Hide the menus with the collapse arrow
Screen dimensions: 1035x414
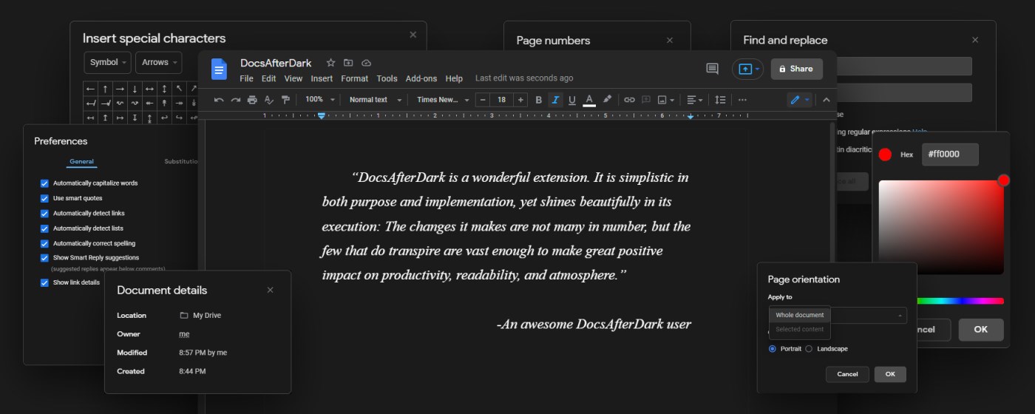[x=827, y=100]
